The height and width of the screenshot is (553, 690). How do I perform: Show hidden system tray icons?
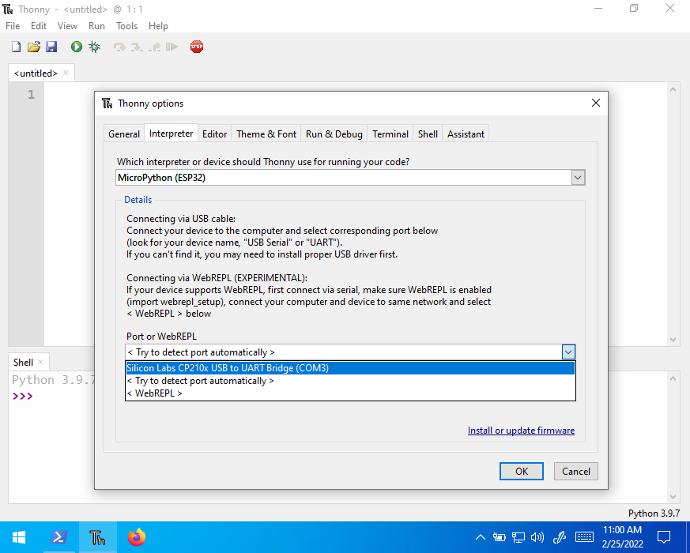coord(481,537)
